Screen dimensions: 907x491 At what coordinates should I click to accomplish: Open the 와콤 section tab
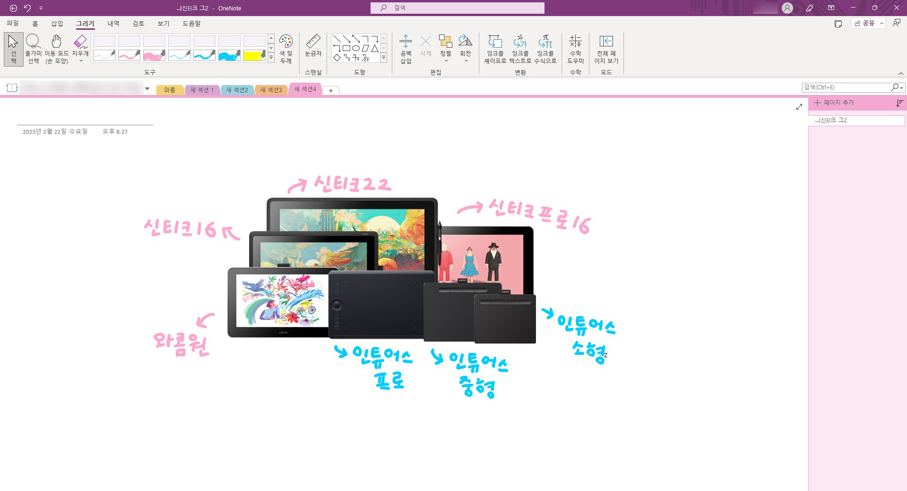(x=170, y=90)
